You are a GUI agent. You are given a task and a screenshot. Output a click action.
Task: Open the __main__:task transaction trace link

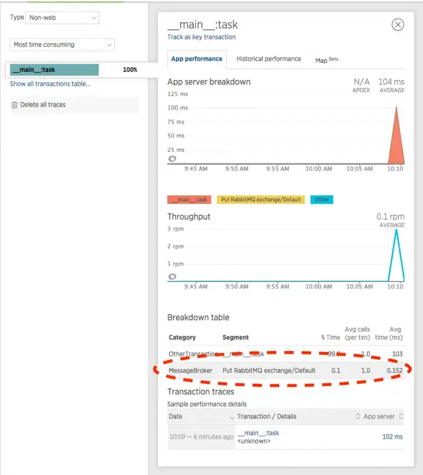coord(258,433)
